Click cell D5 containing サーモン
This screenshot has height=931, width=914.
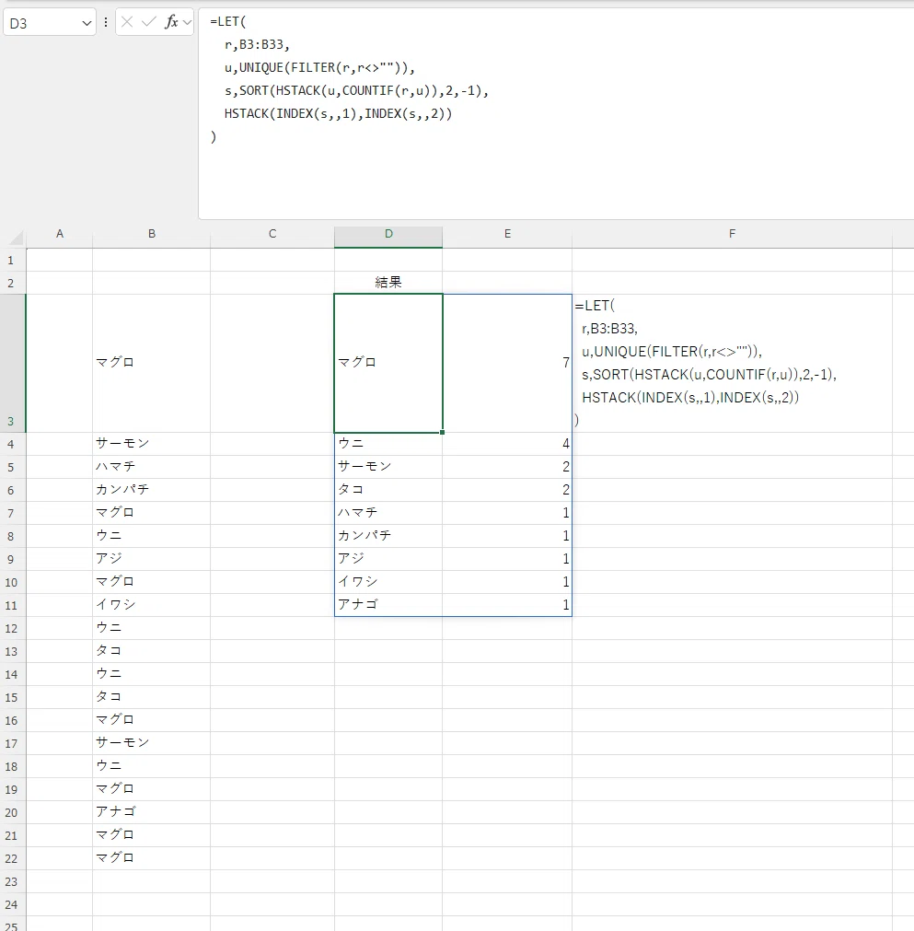(388, 467)
